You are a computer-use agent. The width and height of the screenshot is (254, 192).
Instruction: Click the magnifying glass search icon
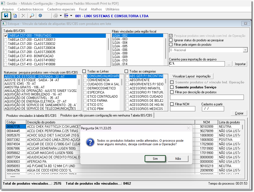[x=32, y=16]
